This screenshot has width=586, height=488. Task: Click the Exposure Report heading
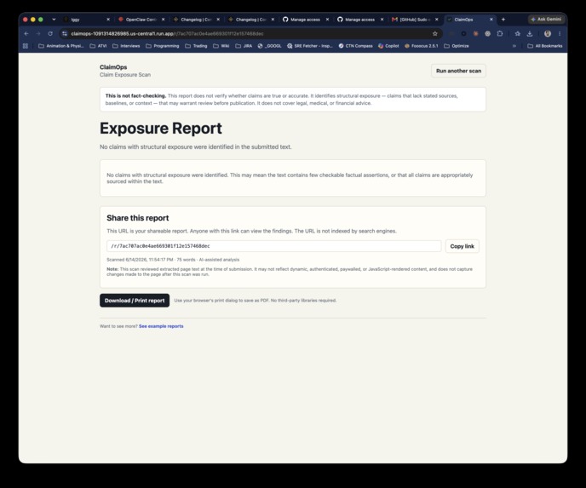point(161,128)
